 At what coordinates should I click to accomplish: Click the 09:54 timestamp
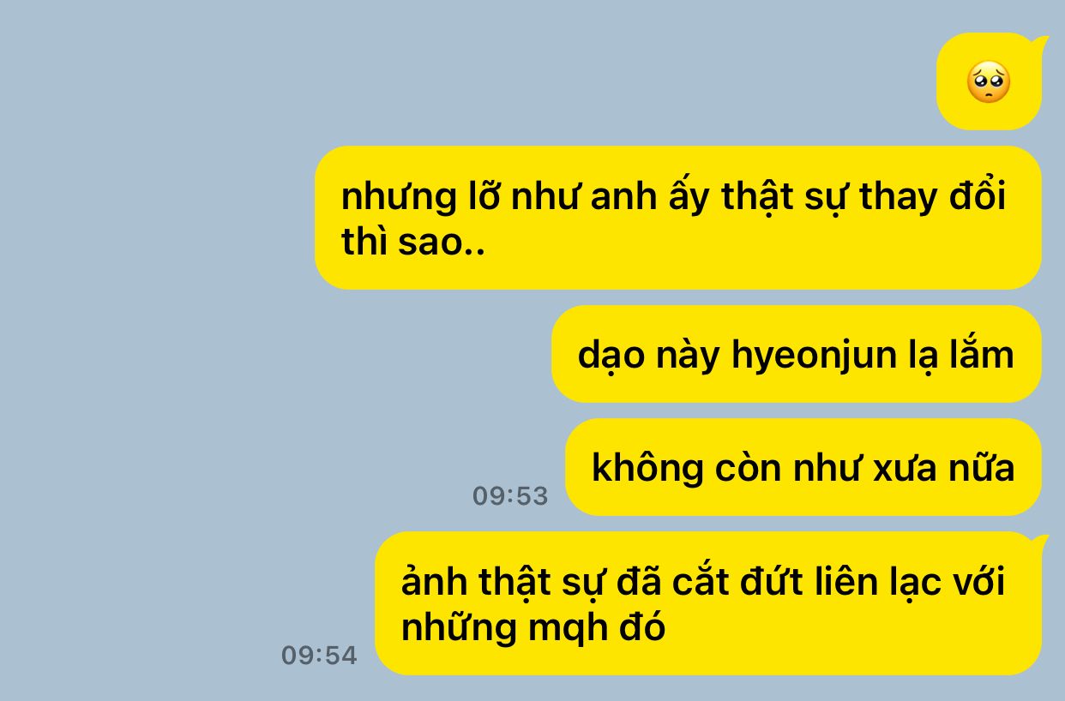coord(319,656)
